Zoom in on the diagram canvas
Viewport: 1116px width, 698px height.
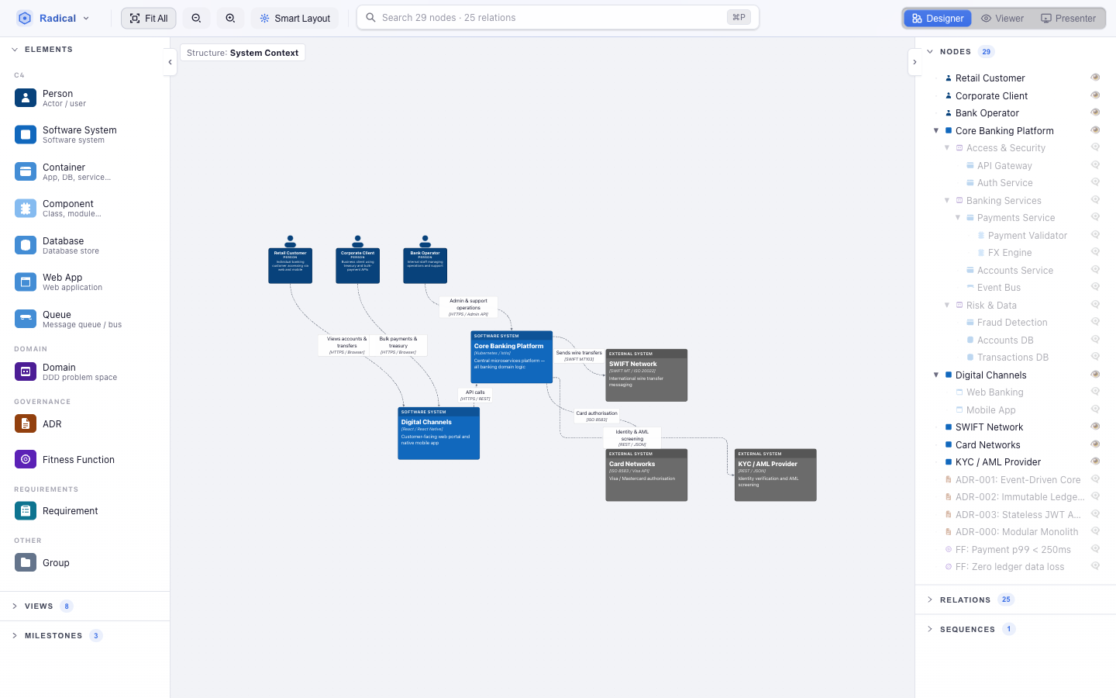[x=231, y=18]
